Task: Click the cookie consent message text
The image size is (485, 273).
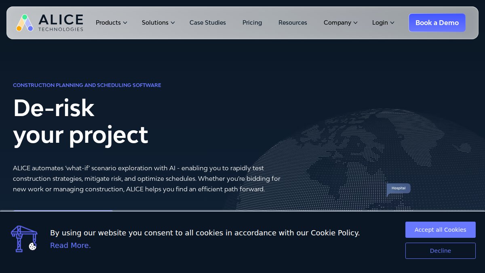Action: pos(205,233)
